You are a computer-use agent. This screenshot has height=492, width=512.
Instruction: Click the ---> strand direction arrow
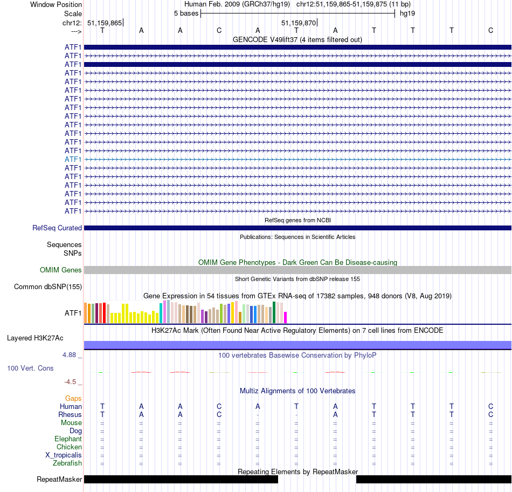[x=76, y=31]
